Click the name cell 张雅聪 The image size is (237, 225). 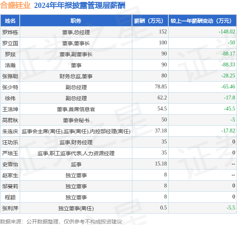(x=10, y=76)
